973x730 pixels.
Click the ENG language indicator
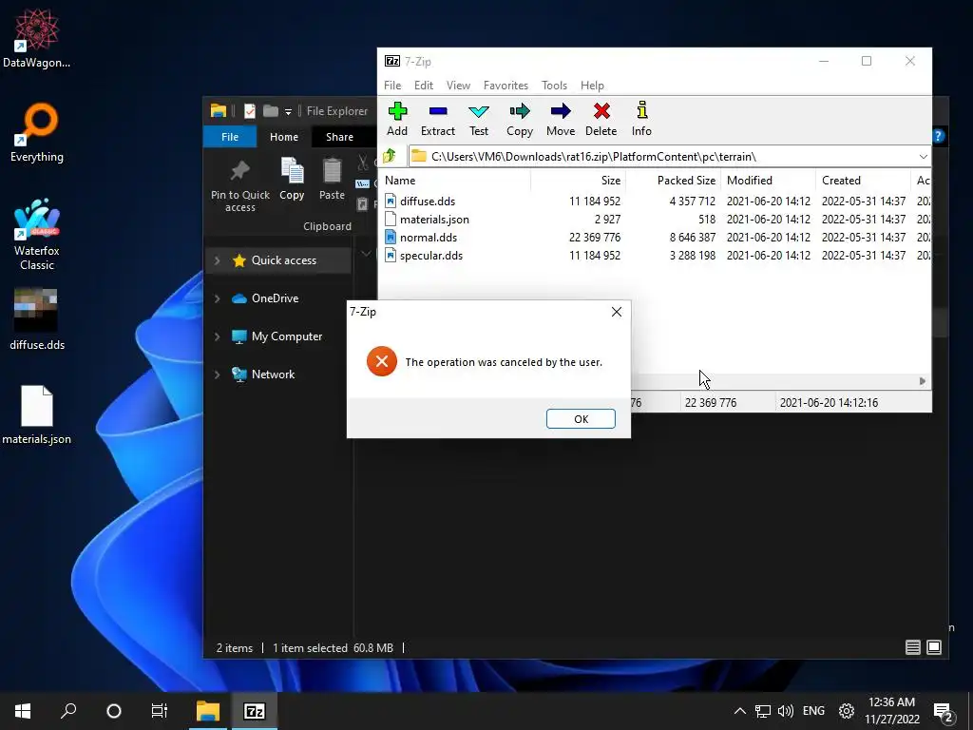(813, 711)
